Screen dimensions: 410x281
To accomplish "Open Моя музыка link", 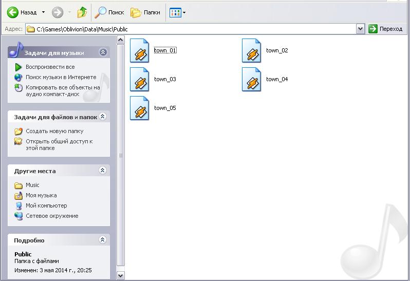I will click(x=41, y=195).
